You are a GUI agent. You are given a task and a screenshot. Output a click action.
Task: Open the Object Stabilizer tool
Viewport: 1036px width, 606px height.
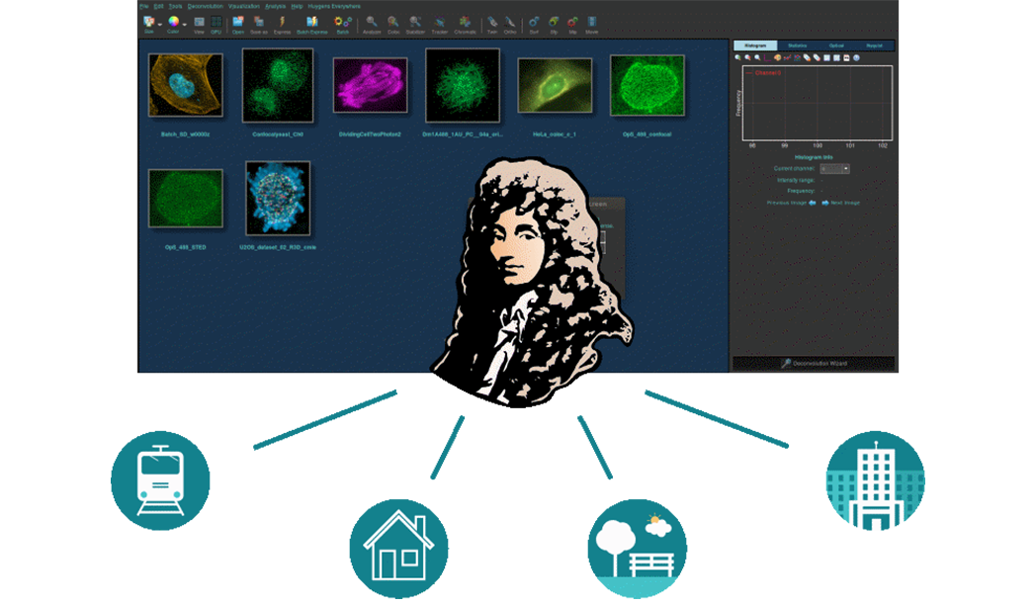(415, 23)
